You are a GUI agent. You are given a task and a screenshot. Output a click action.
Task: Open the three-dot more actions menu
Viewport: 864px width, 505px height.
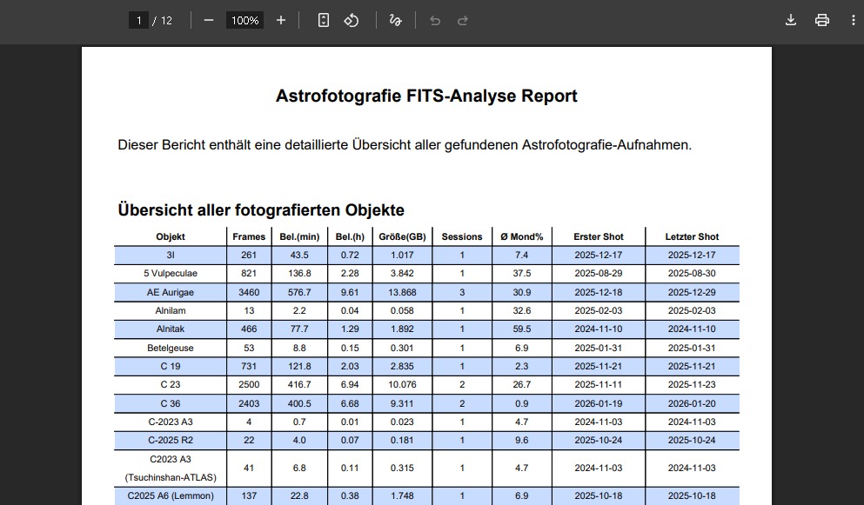pyautogui.click(x=853, y=20)
